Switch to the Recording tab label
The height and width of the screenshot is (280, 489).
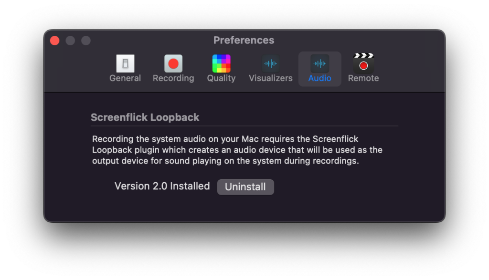click(173, 78)
